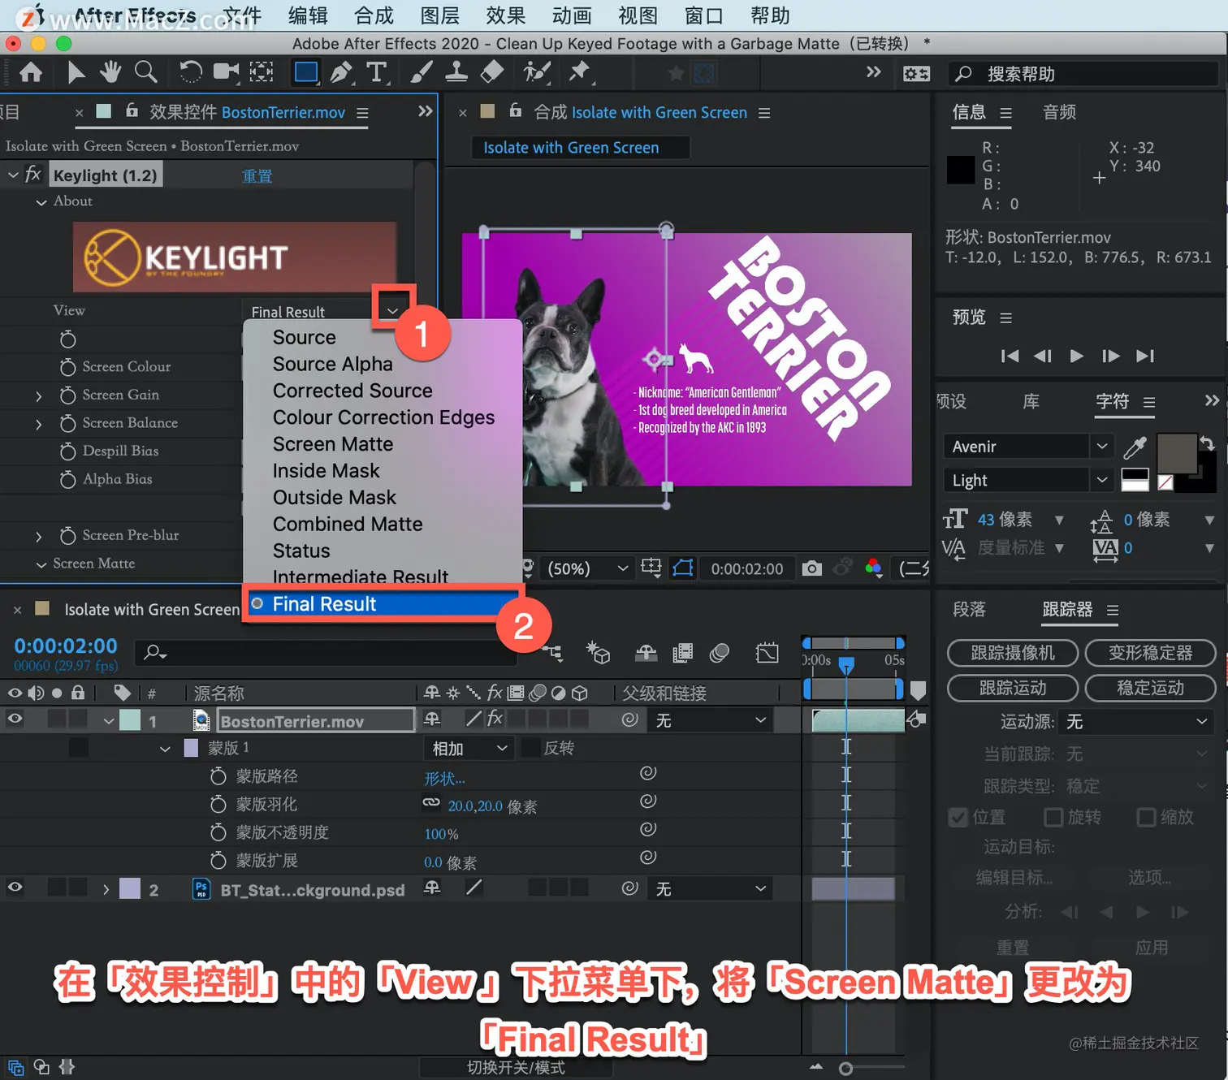Select the Clone Stamp tool
The width and height of the screenshot is (1228, 1080).
pos(456,73)
